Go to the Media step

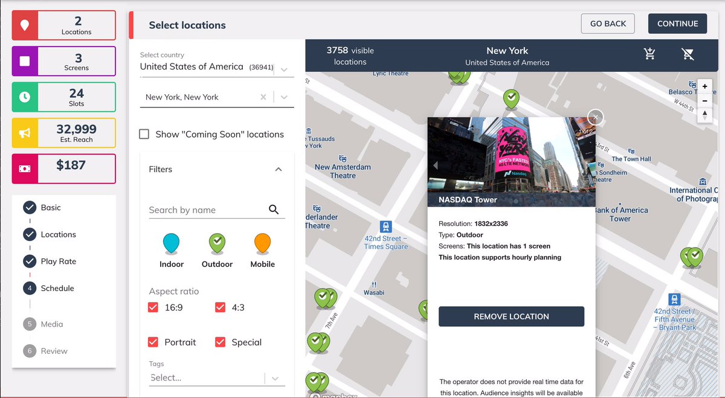click(43, 324)
